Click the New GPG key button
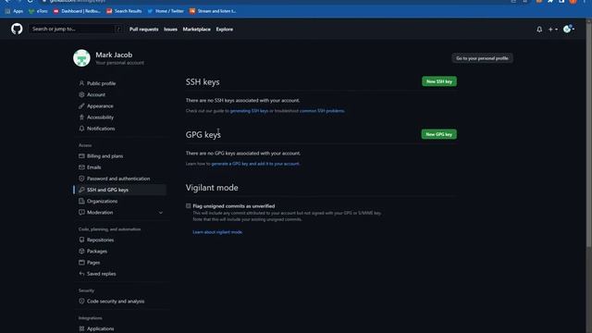The height and width of the screenshot is (333, 592). tap(438, 134)
